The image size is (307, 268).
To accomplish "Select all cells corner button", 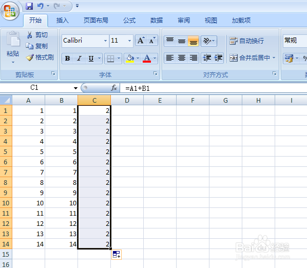I will tap(6, 100).
